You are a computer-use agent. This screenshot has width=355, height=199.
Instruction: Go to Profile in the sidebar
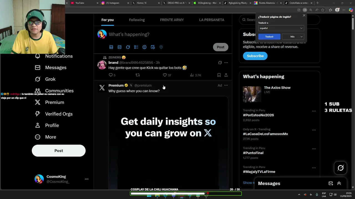tap(47, 125)
